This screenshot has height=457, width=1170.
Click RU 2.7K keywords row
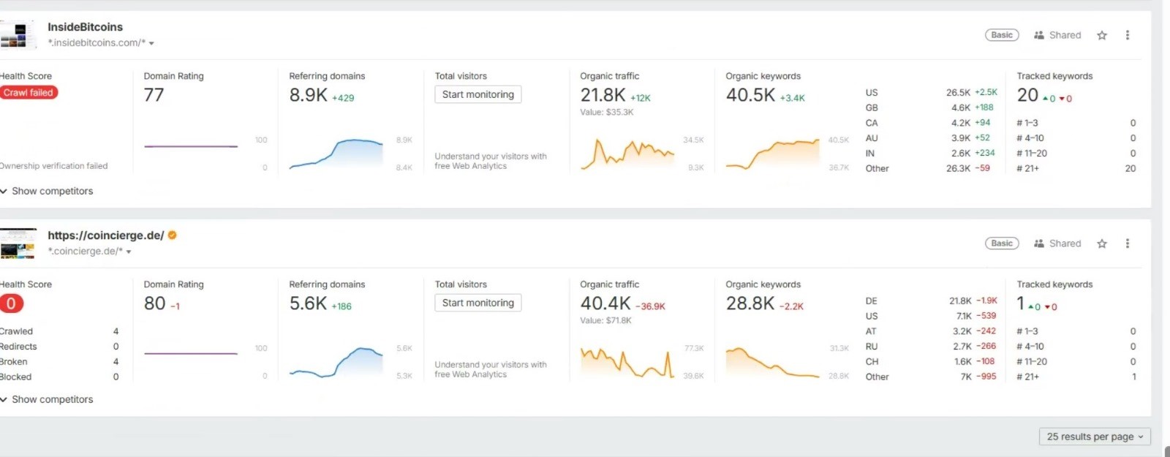point(931,347)
